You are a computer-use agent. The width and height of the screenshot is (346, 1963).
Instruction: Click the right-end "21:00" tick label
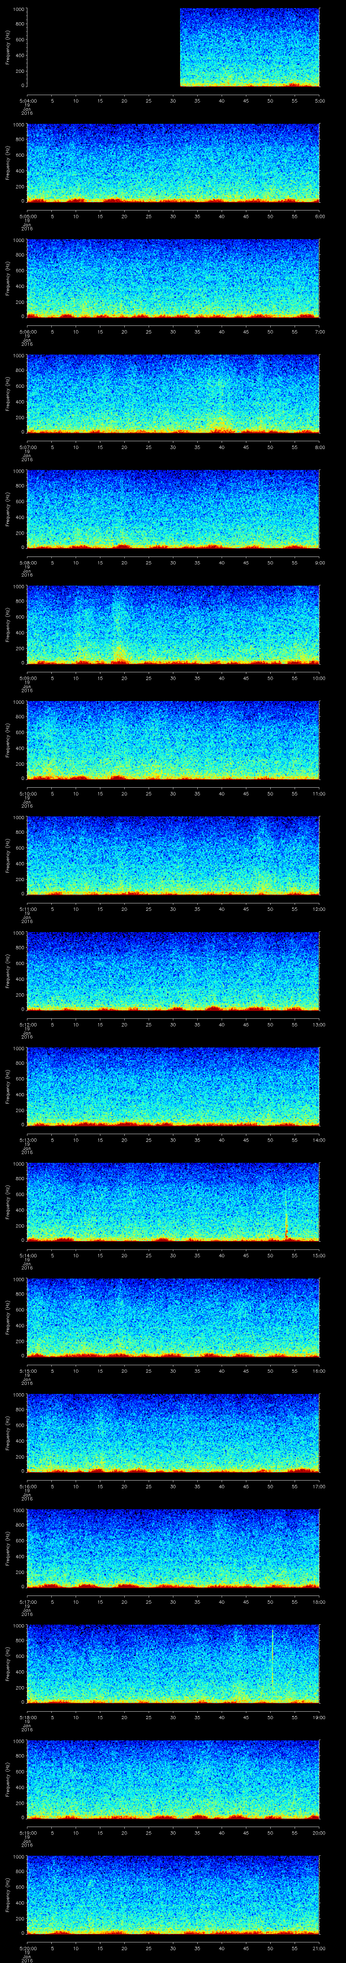tap(319, 1948)
